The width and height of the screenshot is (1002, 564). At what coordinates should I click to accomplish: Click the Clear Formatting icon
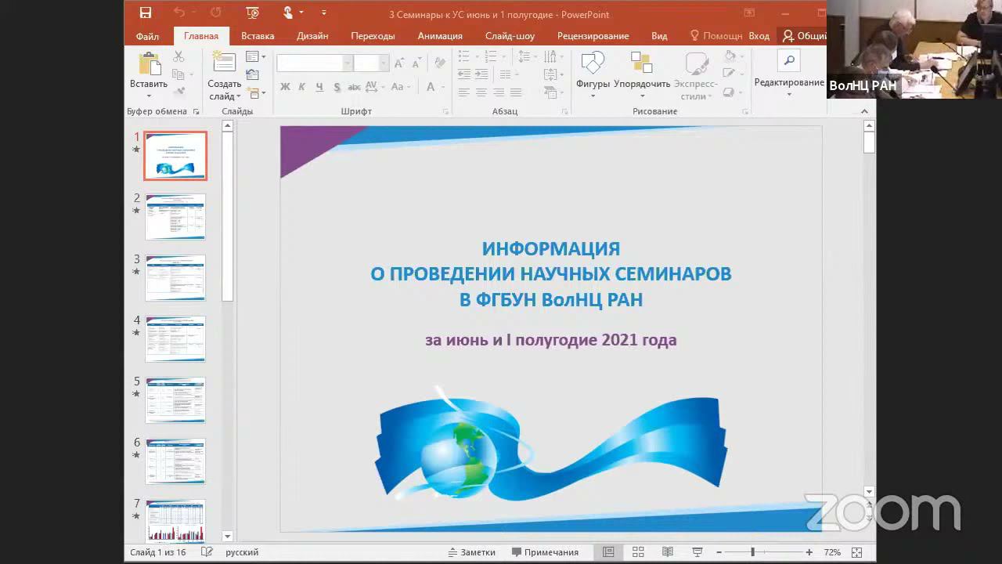click(x=440, y=63)
